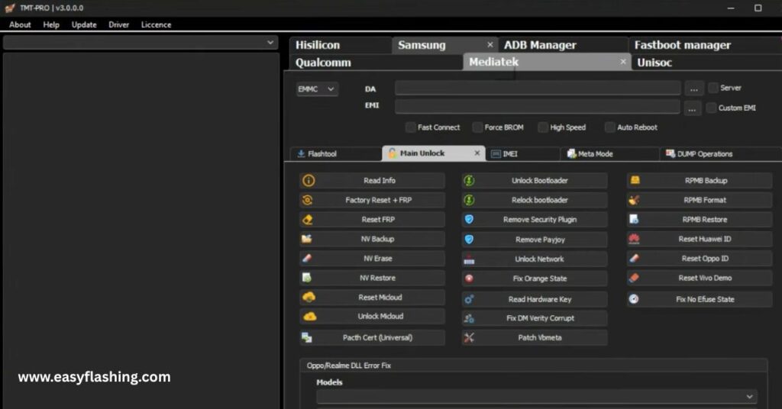The height and width of the screenshot is (409, 782).
Task: Click the RPMB Format broom icon
Action: click(x=634, y=200)
